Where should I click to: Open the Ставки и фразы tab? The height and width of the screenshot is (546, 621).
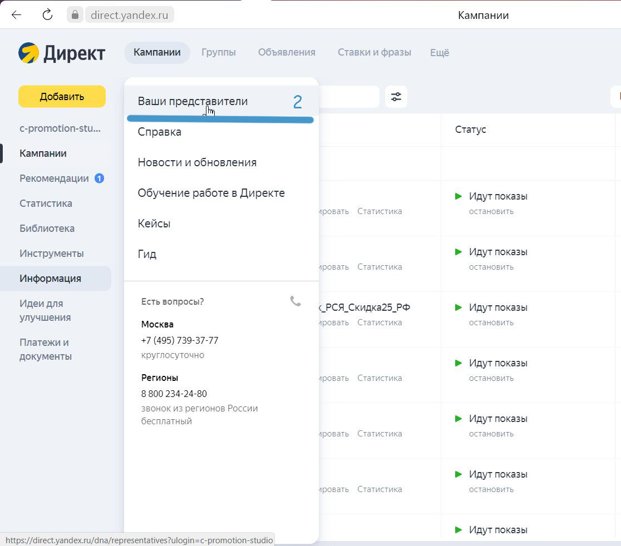click(374, 53)
